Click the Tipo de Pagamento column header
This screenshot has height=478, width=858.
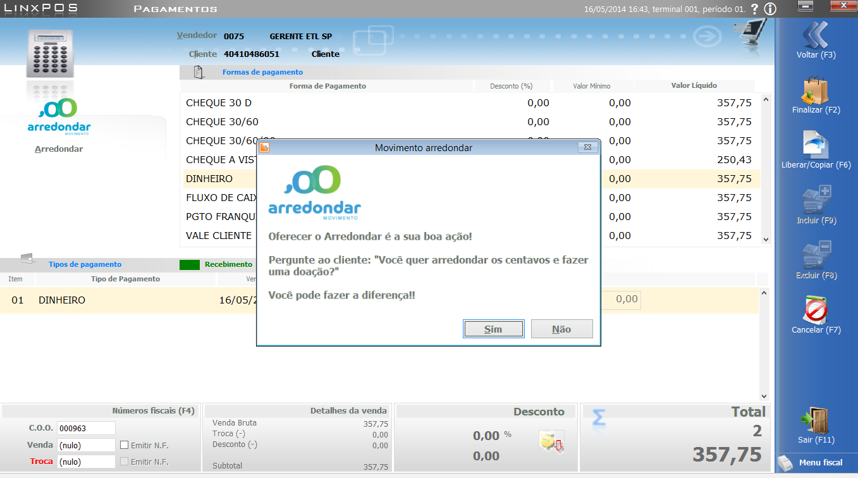click(126, 279)
